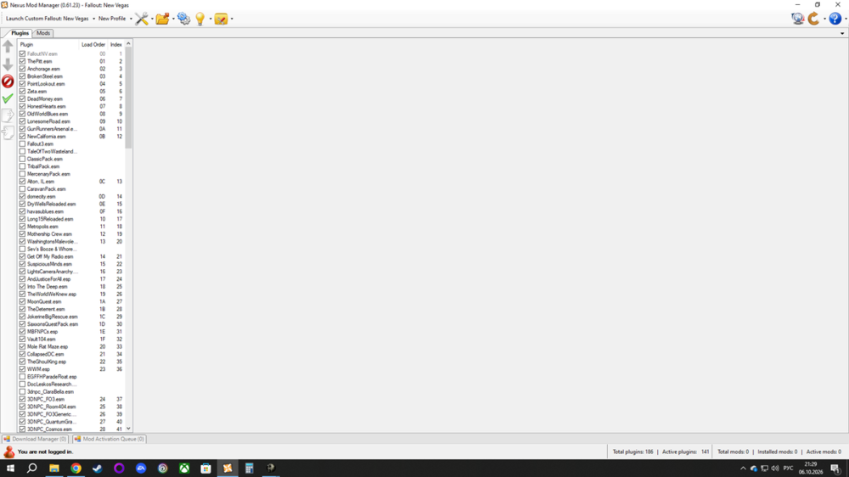Select the MoonQuest.esm row
Viewport: 849px width, 477px height.
(x=71, y=301)
